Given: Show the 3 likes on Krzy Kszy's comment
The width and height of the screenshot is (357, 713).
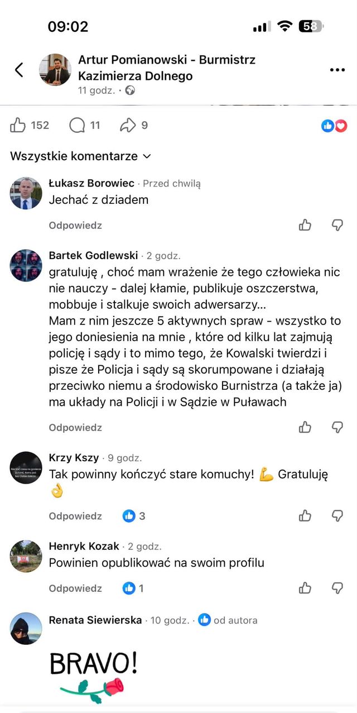Looking at the screenshot, I should 134,516.
